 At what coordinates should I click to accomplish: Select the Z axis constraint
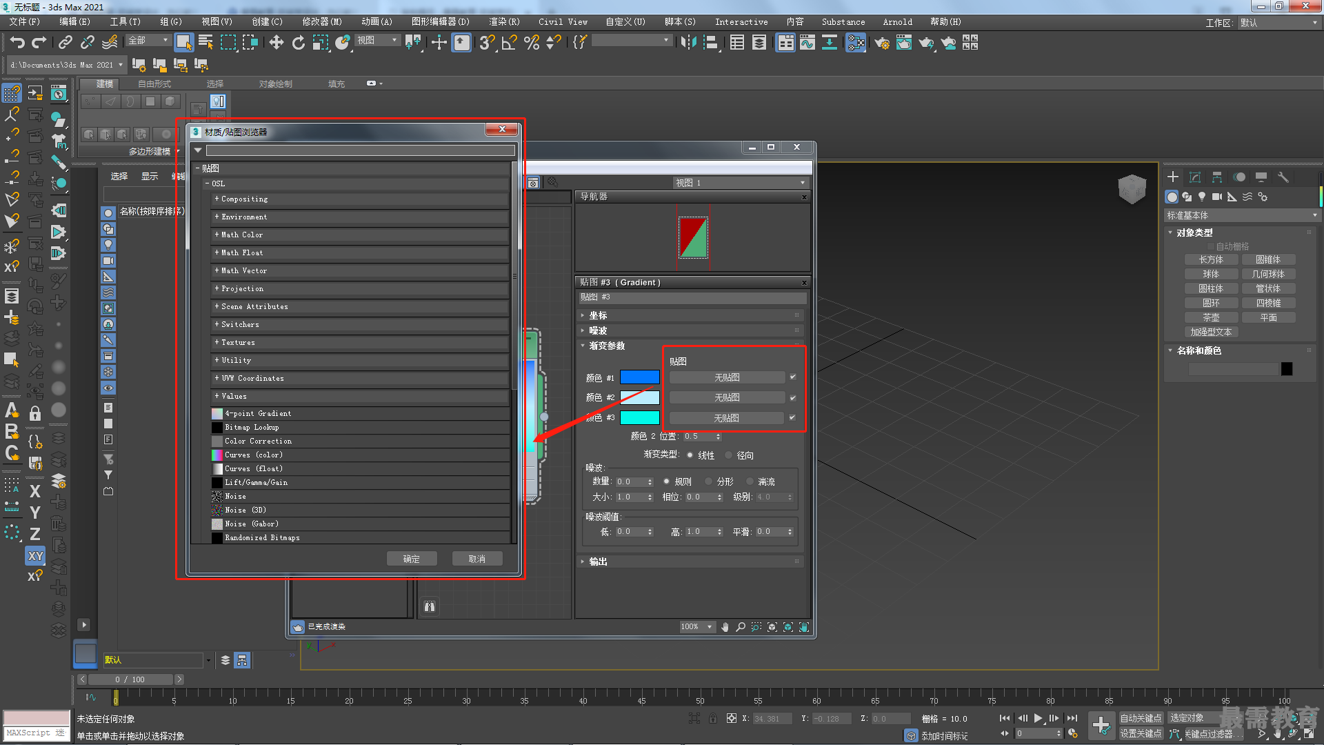(x=35, y=534)
